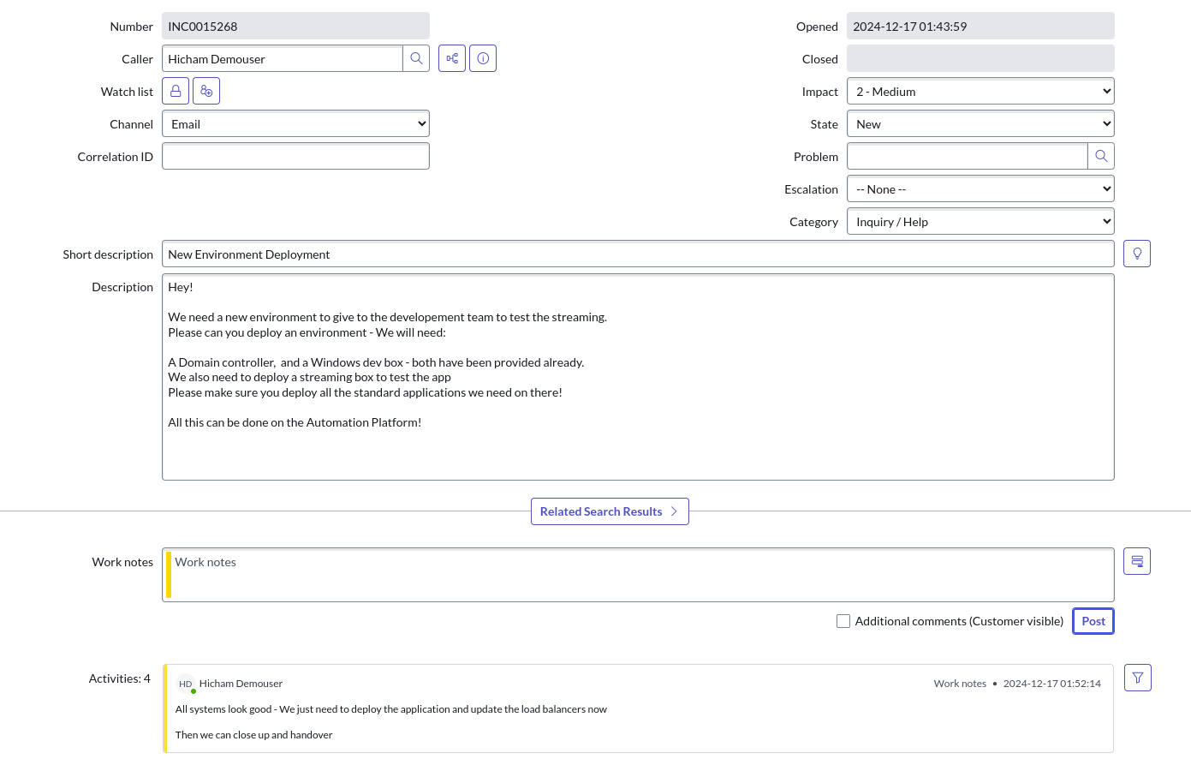Open the Escalation dropdown showing None
This screenshot has width=1191, height=759.
point(980,188)
